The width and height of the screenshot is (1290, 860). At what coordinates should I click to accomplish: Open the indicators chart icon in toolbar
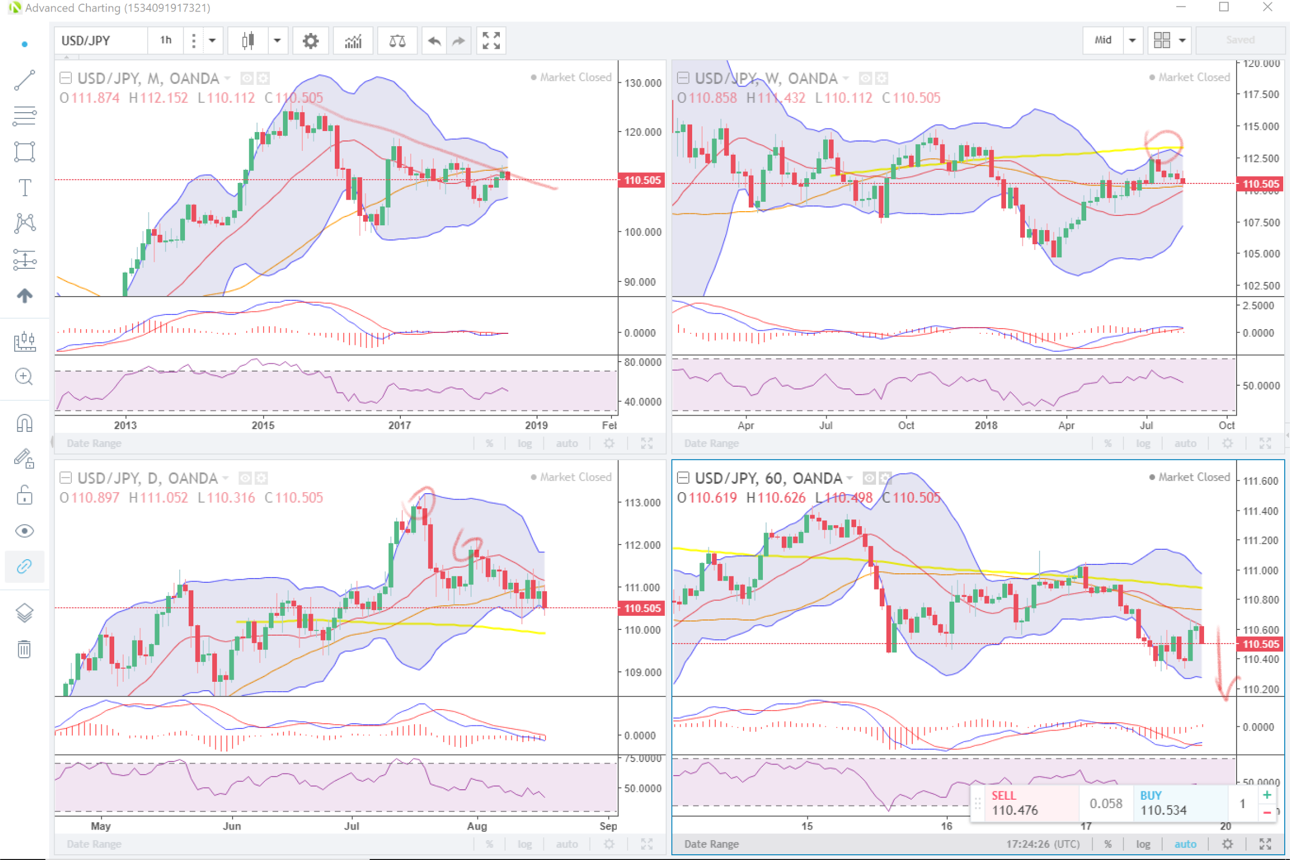tap(353, 40)
